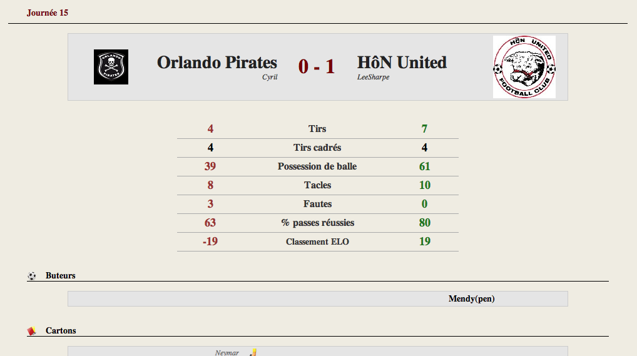
Task: Click the Classement ELO stat label
Action: point(317,242)
